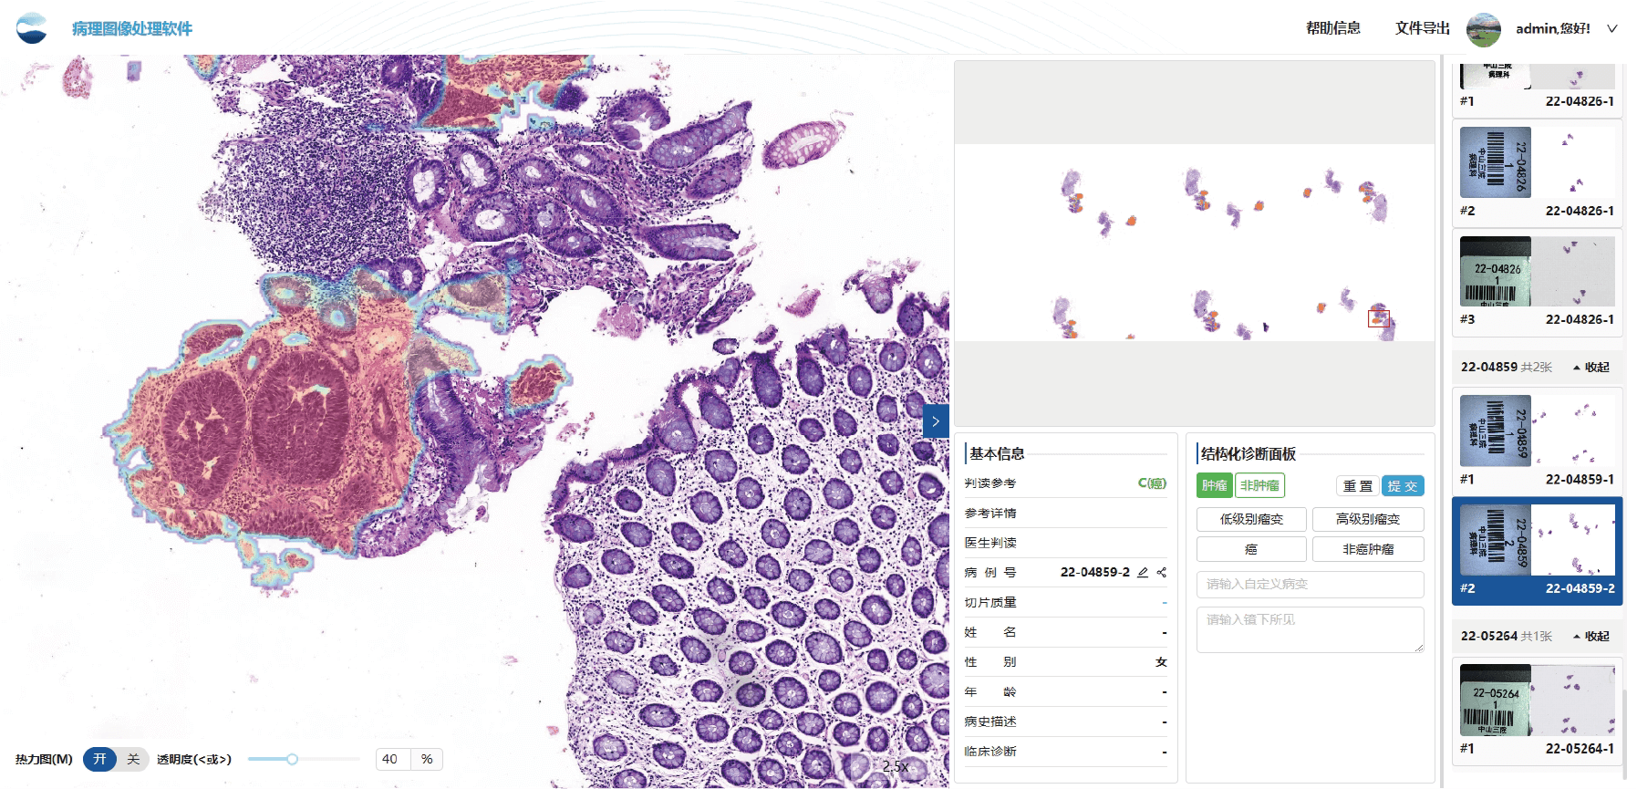Screen dimensions: 1637x789
Task: Choose 非癌肿瘤 option
Action: pos(1368,549)
